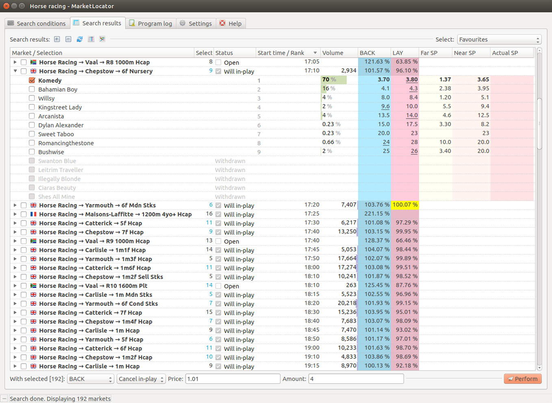Click Komedy lay price 3.80 link
This screenshot has width=552, height=403.
coord(411,80)
